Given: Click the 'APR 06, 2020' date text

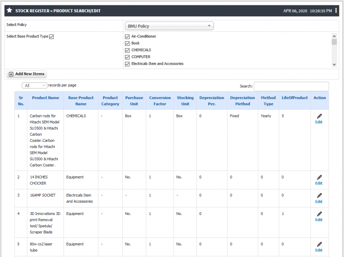Looking at the screenshot, I should tap(295, 11).
